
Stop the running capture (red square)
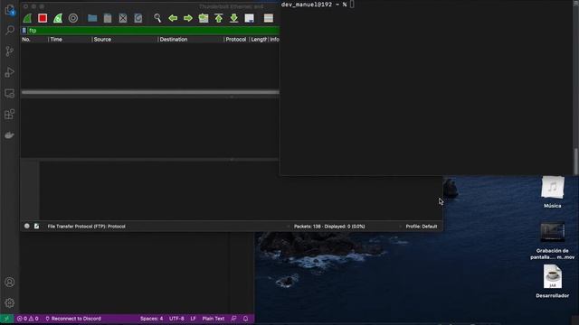(43, 18)
